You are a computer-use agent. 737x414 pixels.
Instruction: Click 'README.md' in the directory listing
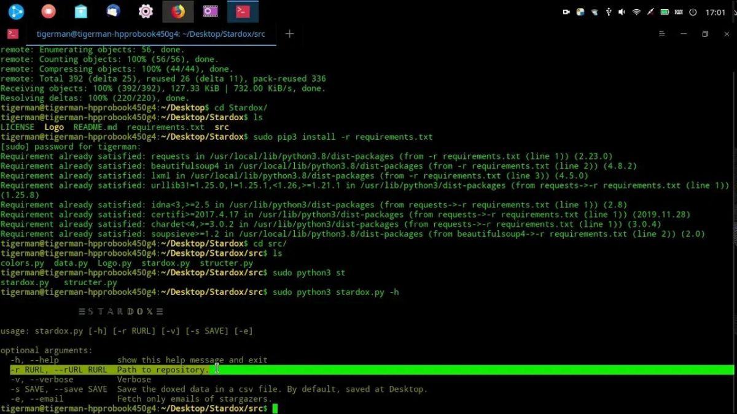click(x=95, y=127)
